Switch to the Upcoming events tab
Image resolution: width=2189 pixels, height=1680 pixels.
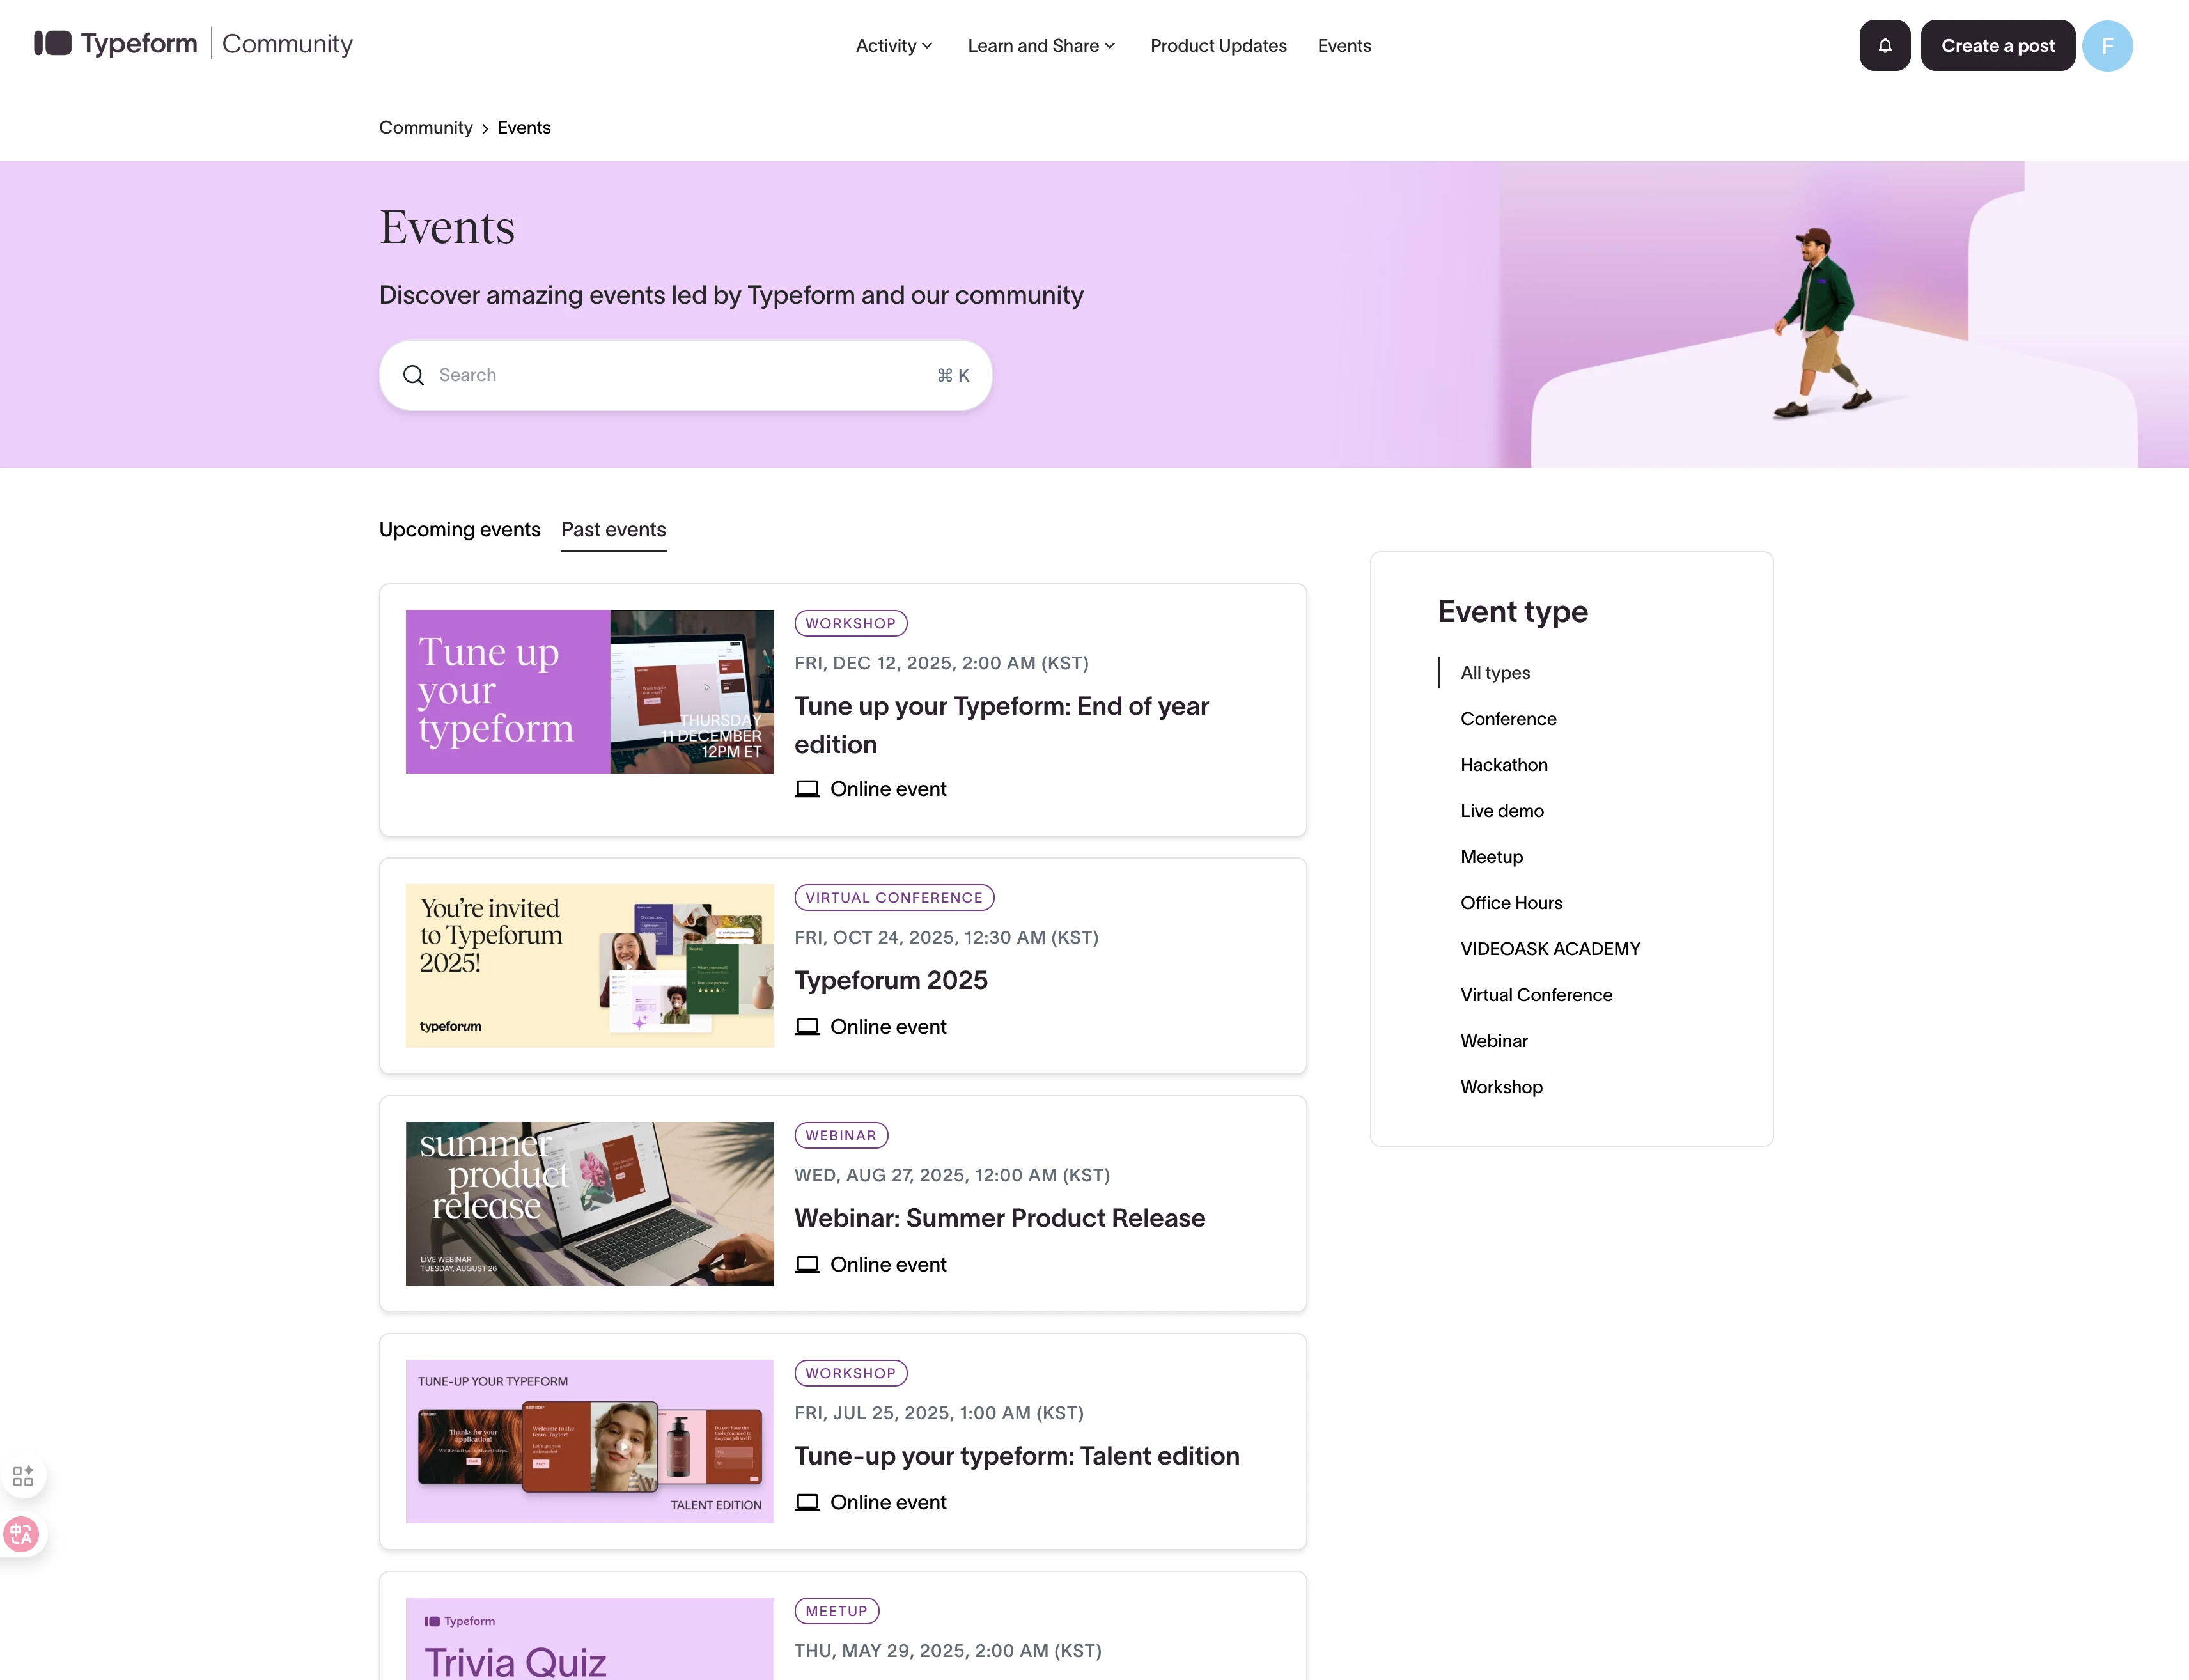(x=459, y=529)
